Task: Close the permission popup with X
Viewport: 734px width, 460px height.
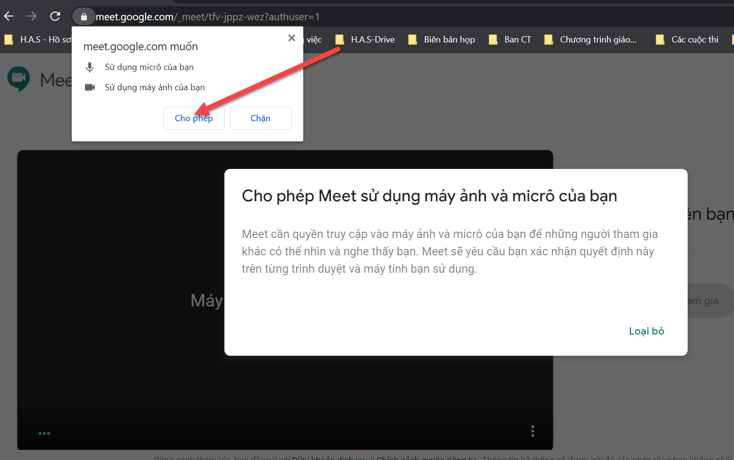Action: point(291,38)
